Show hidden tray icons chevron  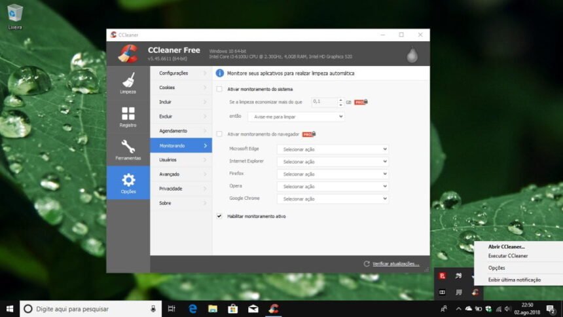click(458, 308)
